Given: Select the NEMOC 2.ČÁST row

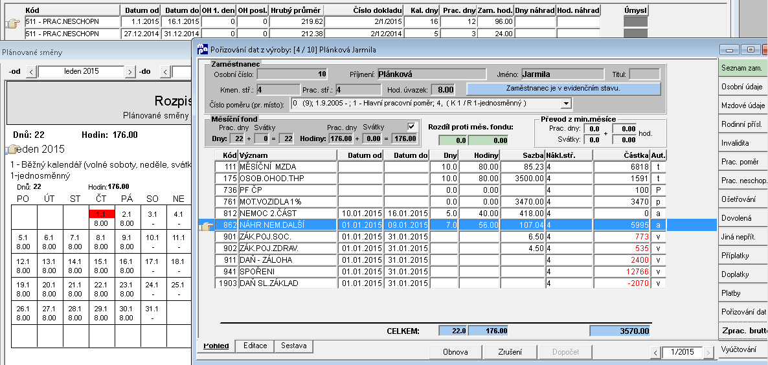Looking at the screenshot, I should coord(441,214).
